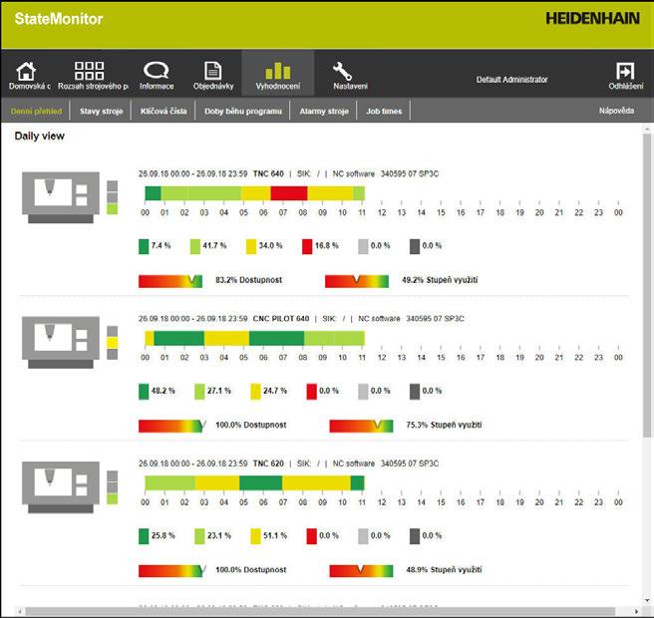Click the CNC PILOT 640 machine name text

point(281,319)
